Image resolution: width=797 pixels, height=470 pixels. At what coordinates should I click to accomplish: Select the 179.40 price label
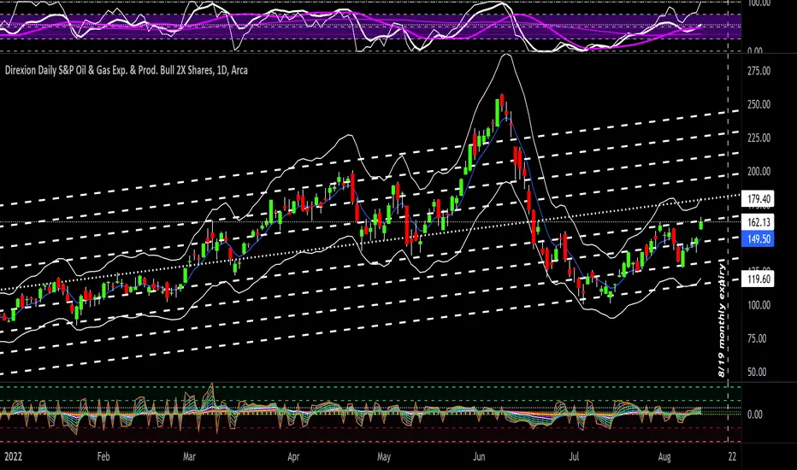(758, 198)
